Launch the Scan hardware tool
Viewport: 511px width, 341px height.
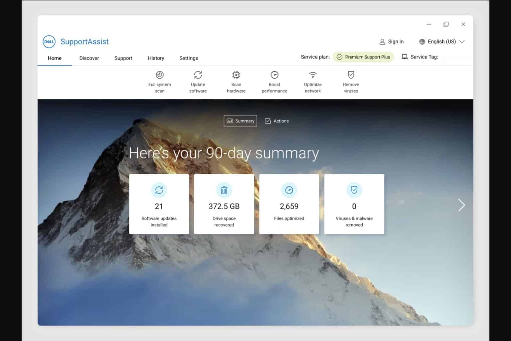tap(236, 82)
